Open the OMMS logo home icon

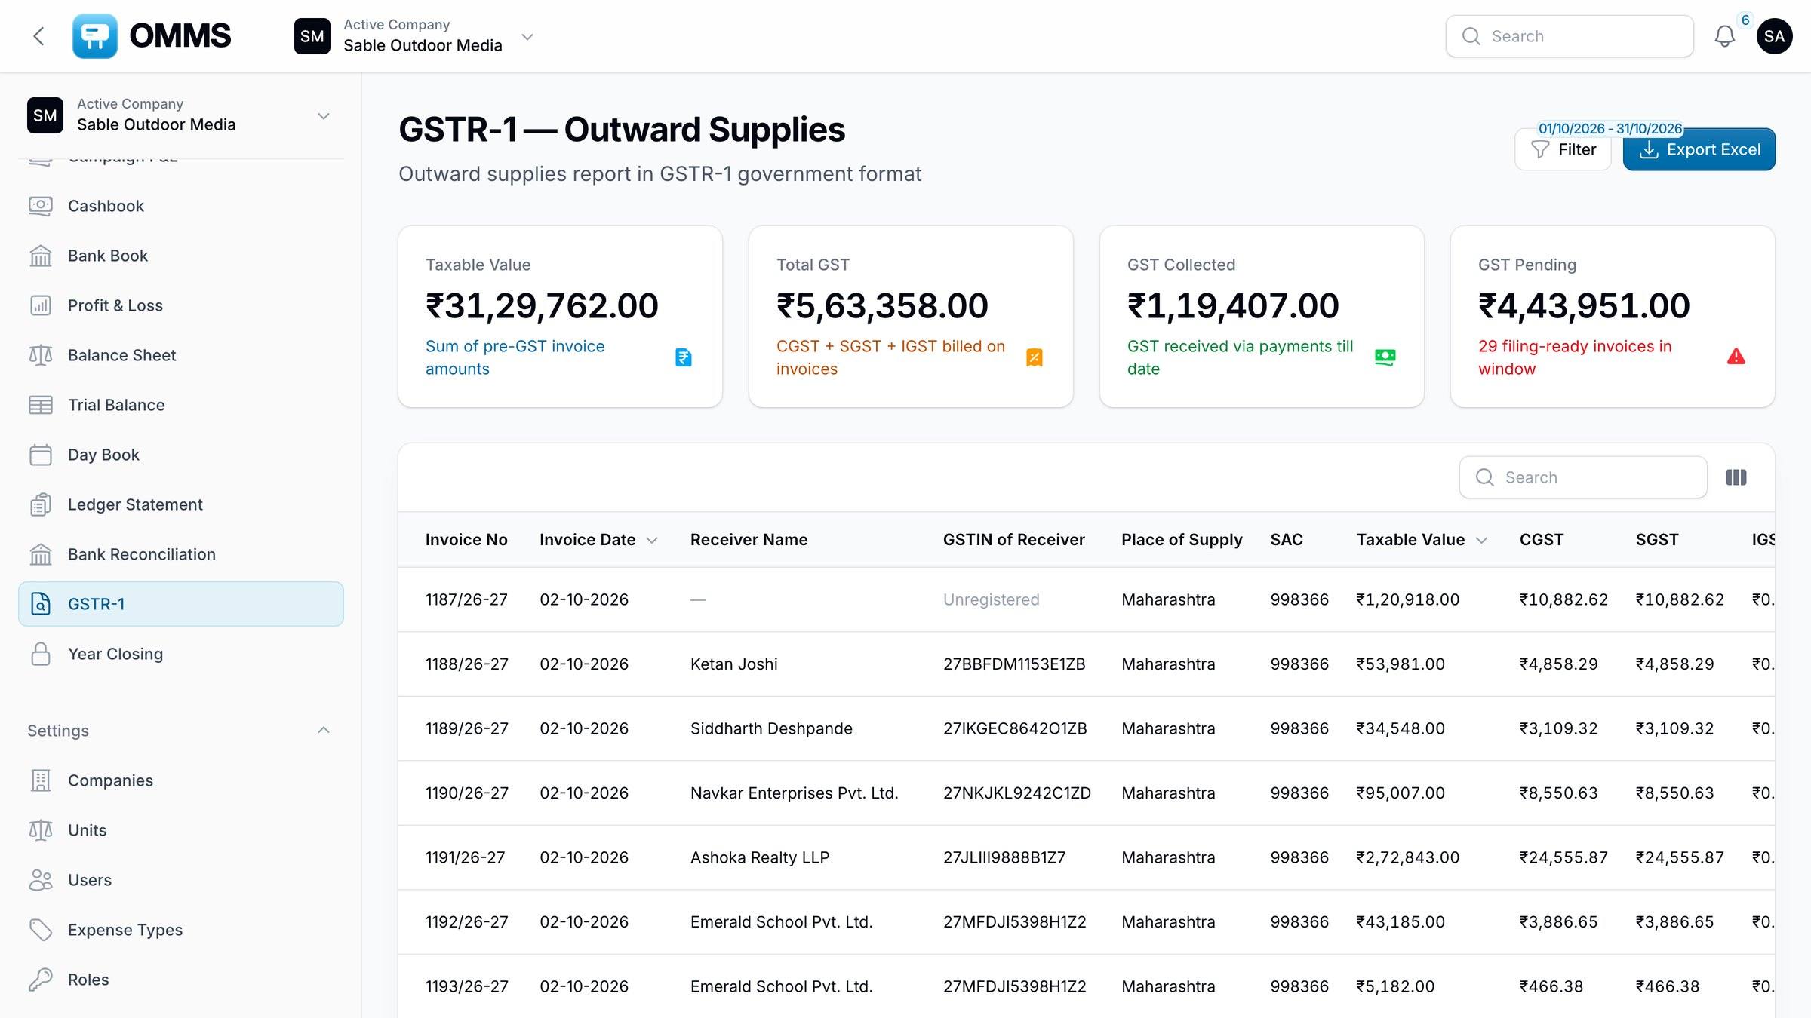[x=95, y=36]
